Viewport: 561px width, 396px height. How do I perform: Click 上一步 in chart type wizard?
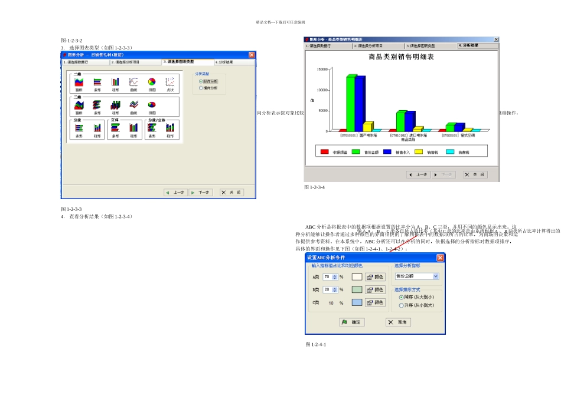(x=175, y=193)
